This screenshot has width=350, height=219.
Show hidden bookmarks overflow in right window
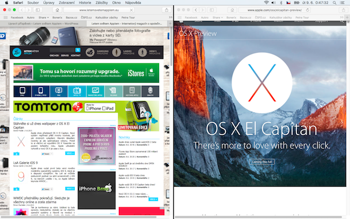tap(342, 17)
